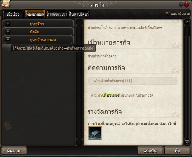Click the green เตียวหลง NPC link
The width and height of the screenshot is (192, 157).
[x=110, y=95]
